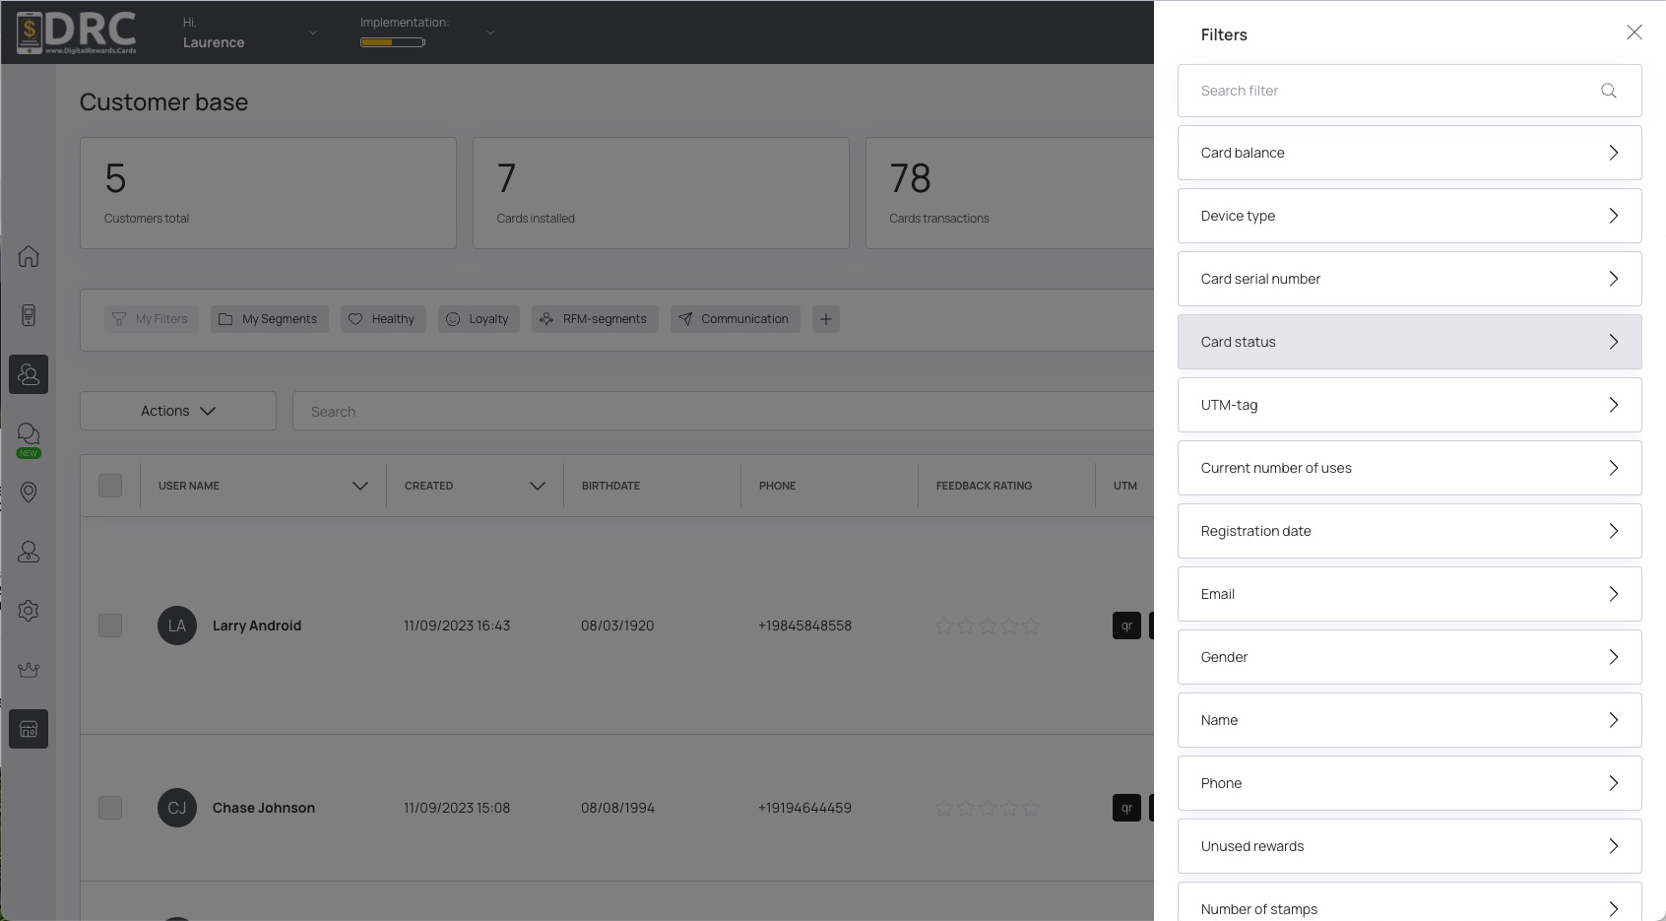The width and height of the screenshot is (1666, 921).
Task: Click the CJ avatar icon
Action: coord(177,808)
